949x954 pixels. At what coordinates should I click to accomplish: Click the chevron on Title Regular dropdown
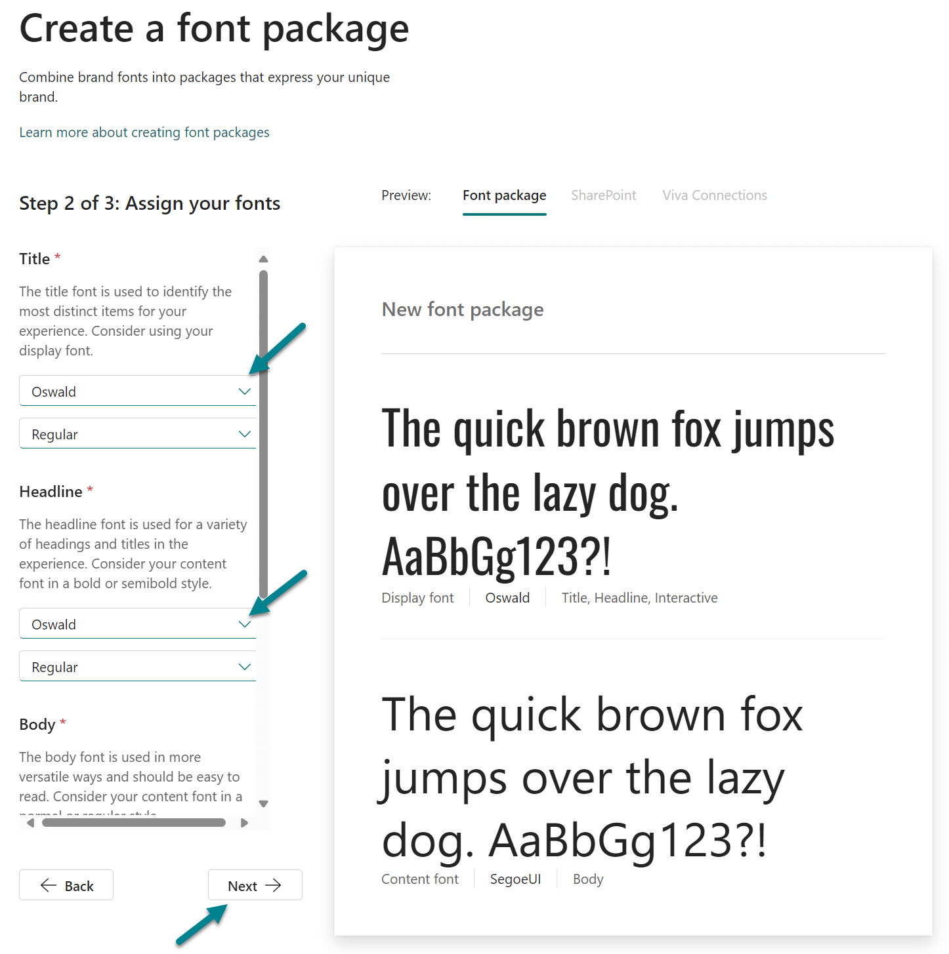245,434
